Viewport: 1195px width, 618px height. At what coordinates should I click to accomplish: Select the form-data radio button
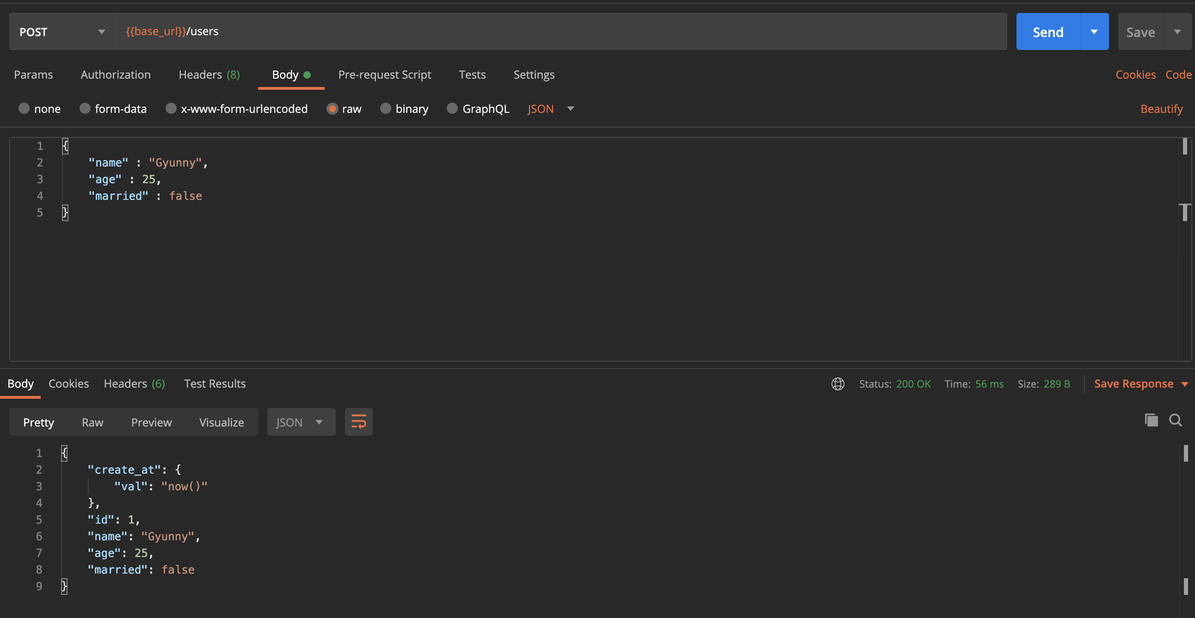tap(85, 109)
